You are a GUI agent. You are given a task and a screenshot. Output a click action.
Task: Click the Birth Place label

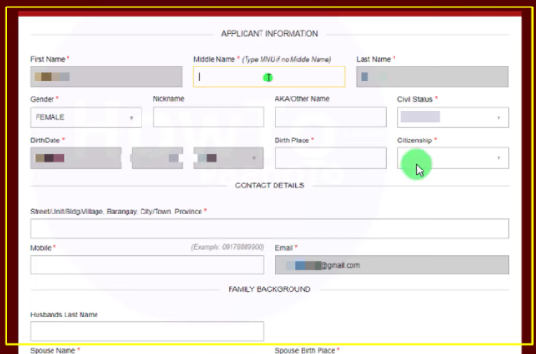(292, 140)
